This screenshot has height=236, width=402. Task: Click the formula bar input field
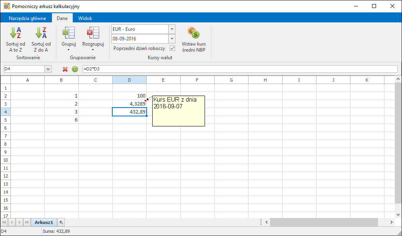coord(240,69)
